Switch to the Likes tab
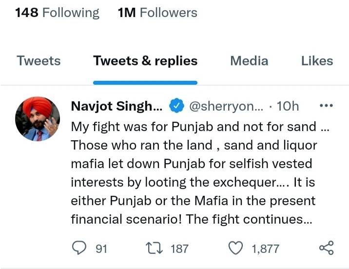This screenshot has height=269, width=349. point(317,61)
